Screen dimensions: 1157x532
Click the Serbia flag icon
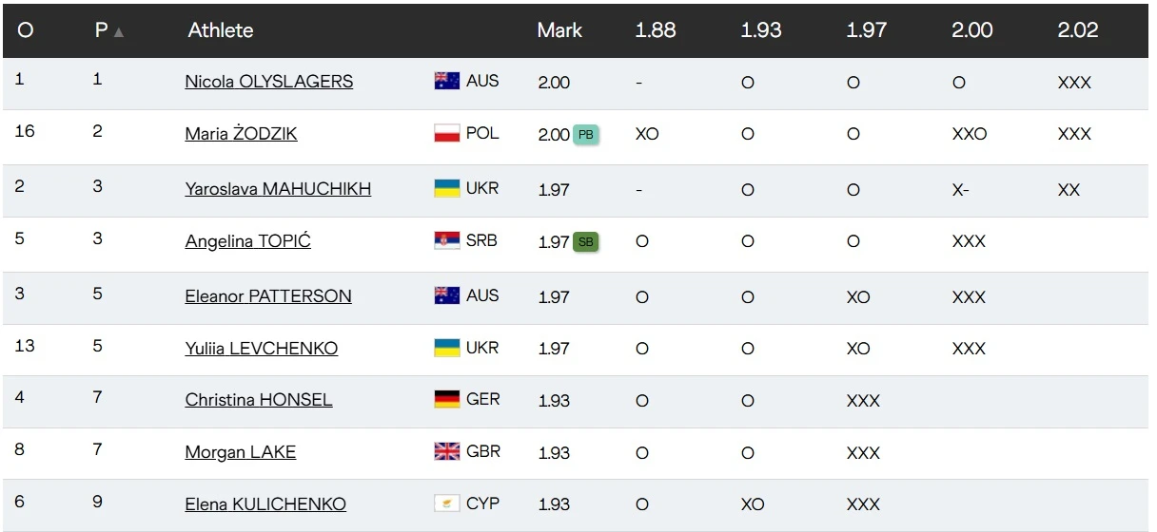[447, 240]
